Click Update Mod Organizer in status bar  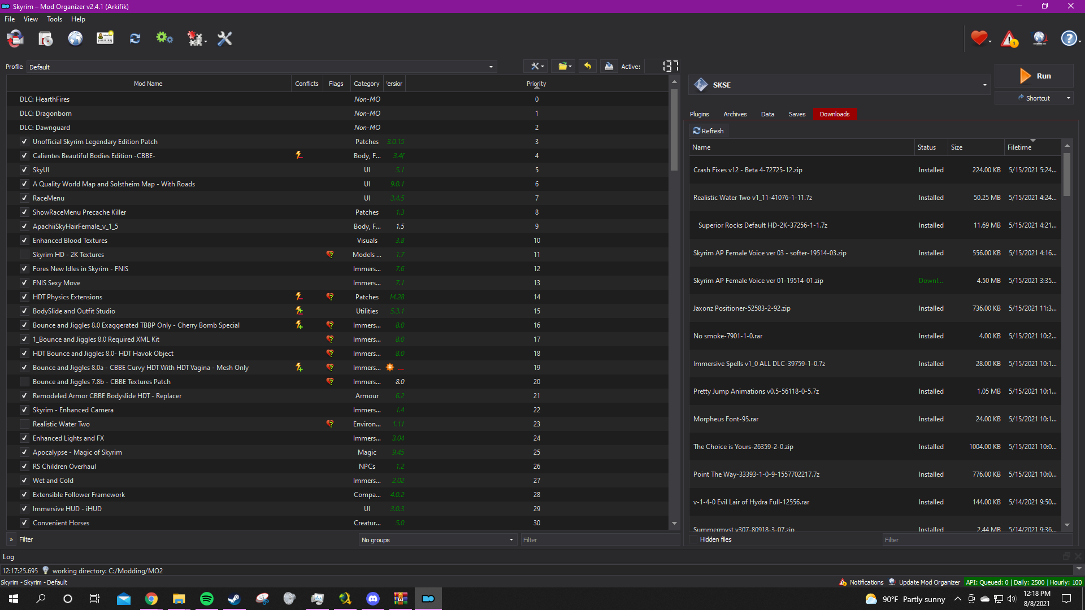click(924, 582)
